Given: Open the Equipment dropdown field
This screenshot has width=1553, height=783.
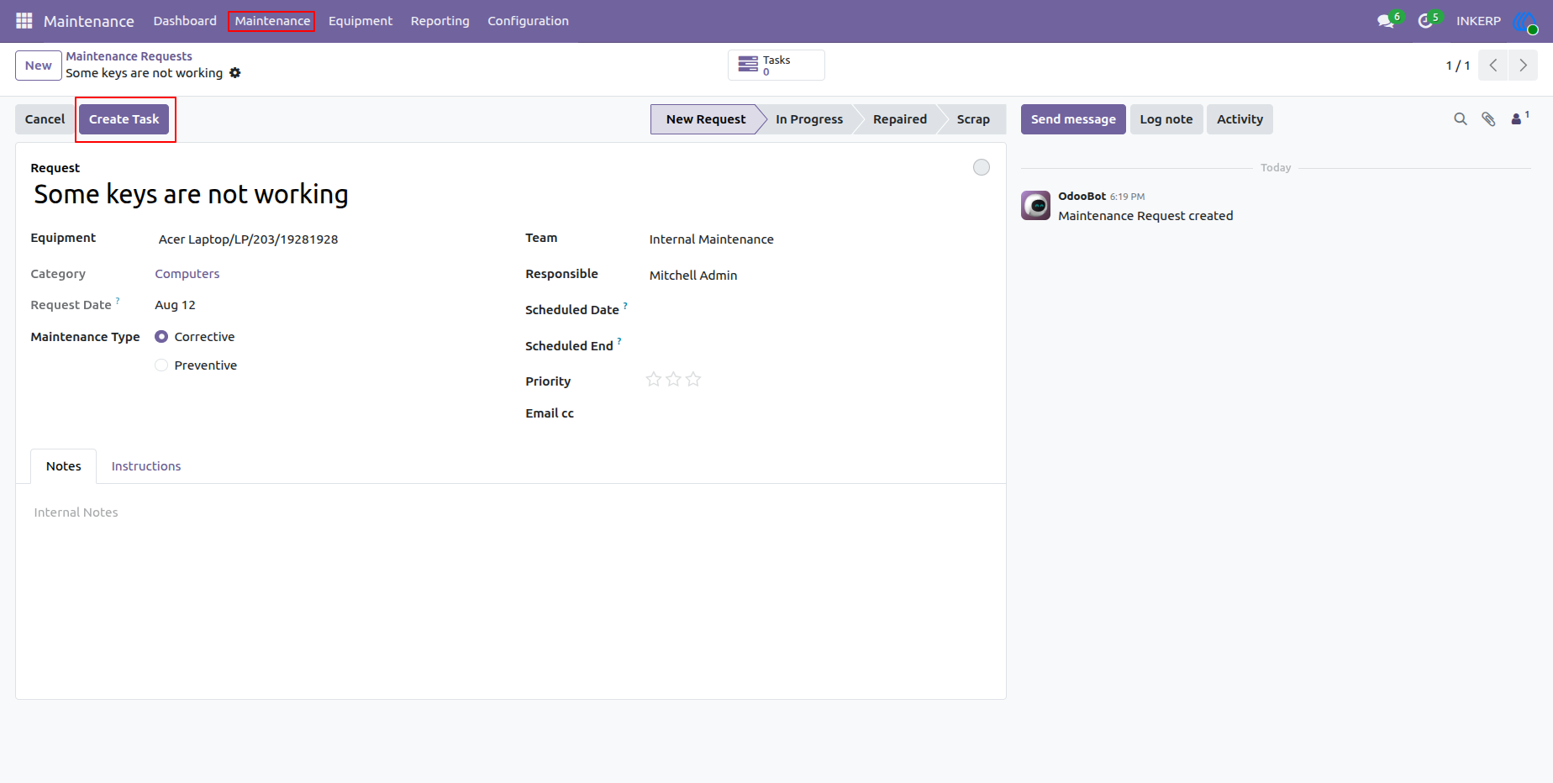Looking at the screenshot, I should [324, 239].
